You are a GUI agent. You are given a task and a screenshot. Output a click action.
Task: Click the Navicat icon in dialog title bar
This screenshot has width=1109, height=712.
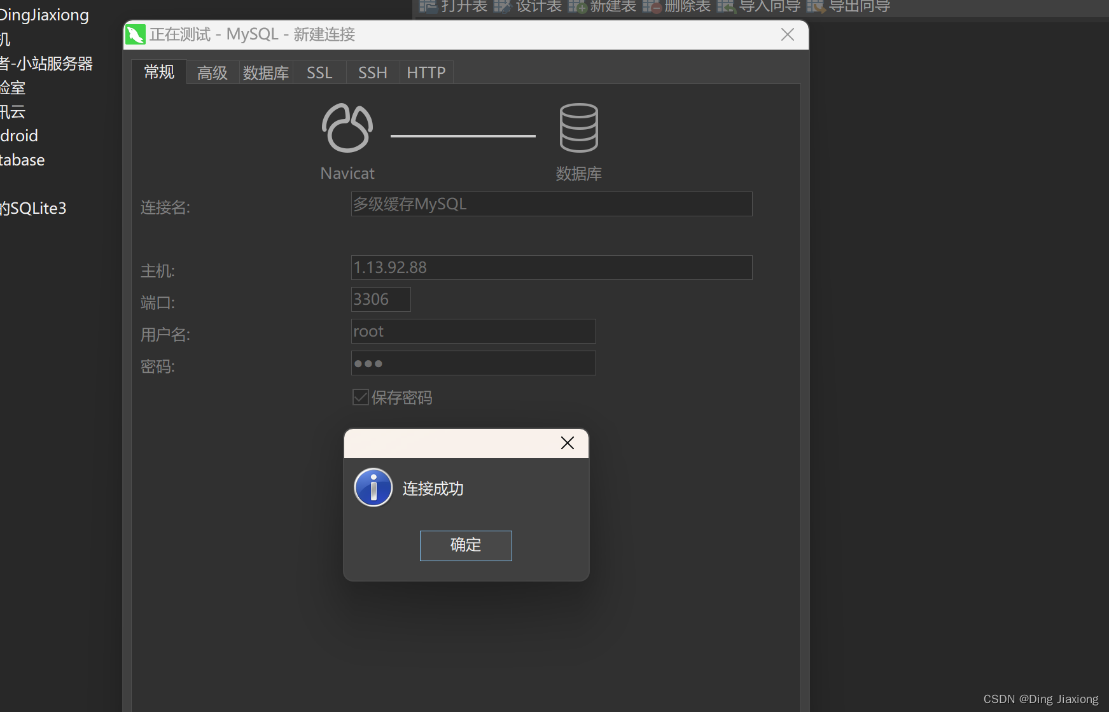(136, 34)
